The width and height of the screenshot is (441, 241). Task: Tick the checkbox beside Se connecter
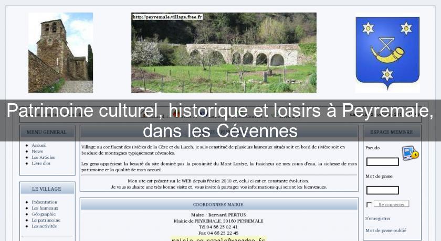(369, 204)
